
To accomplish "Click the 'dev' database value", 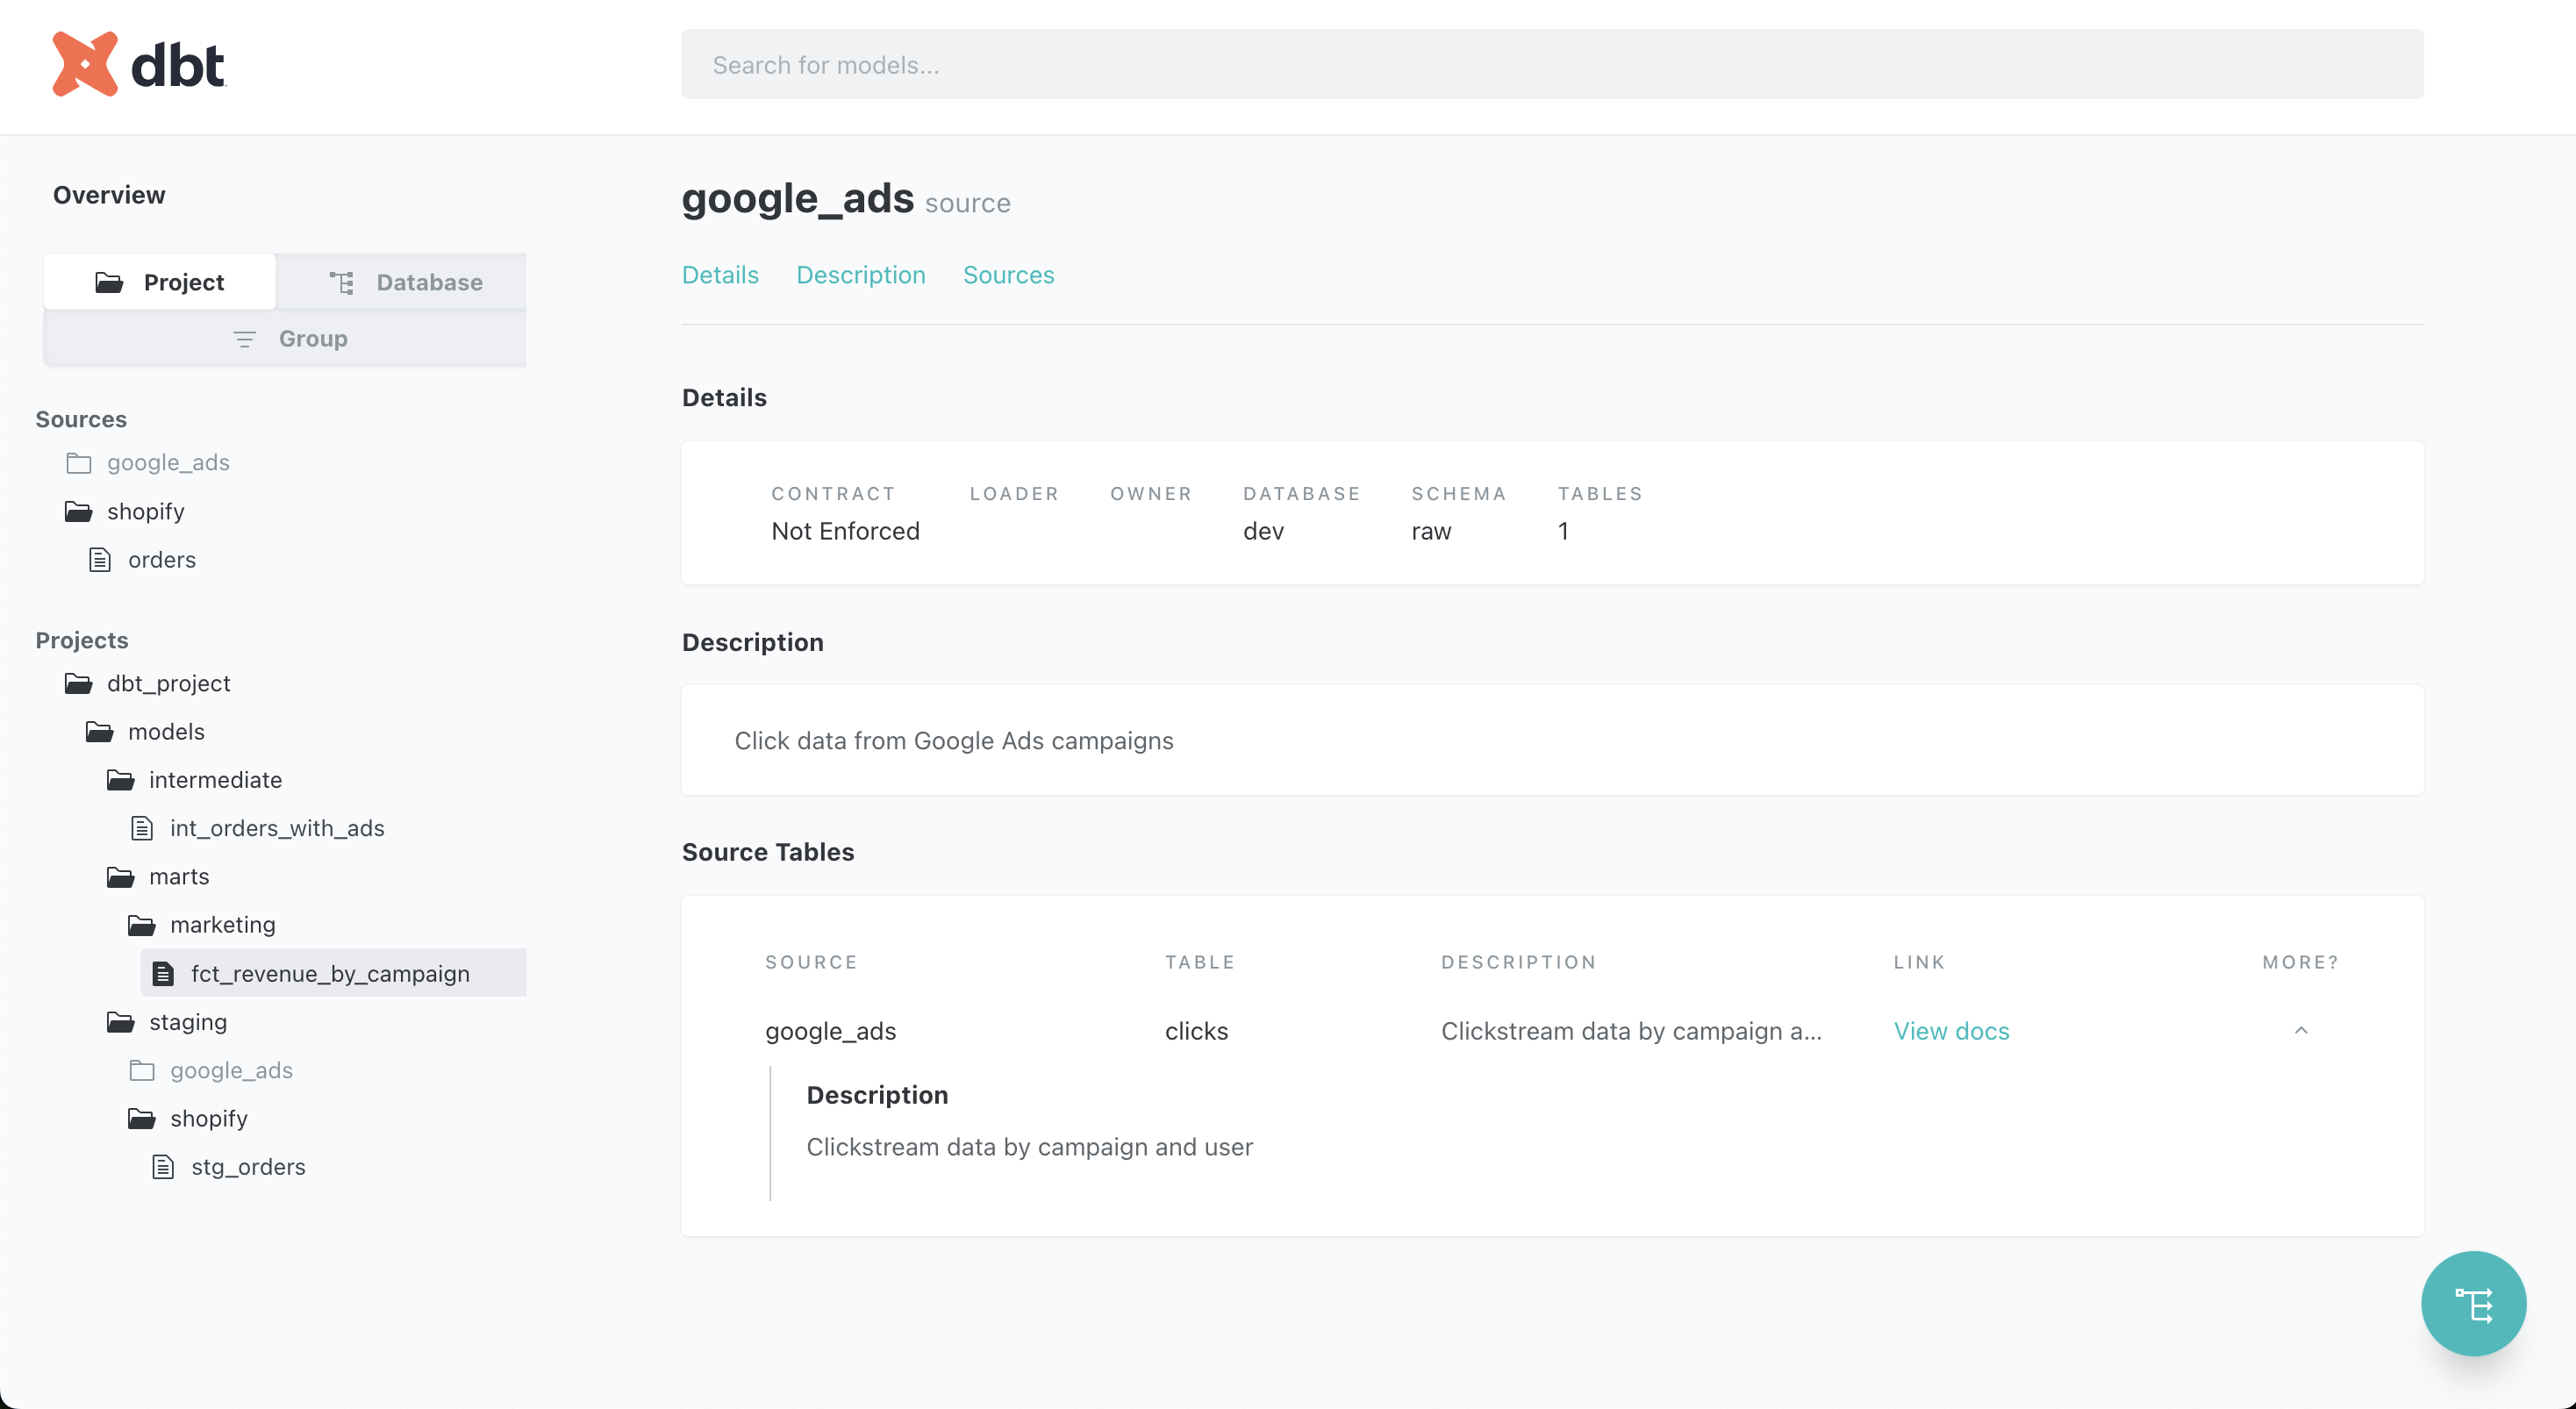I will point(1263,531).
